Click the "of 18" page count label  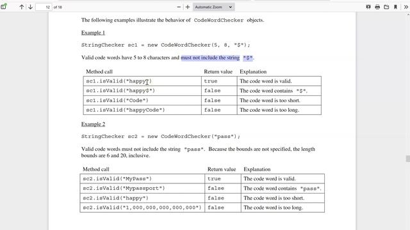(x=58, y=7)
